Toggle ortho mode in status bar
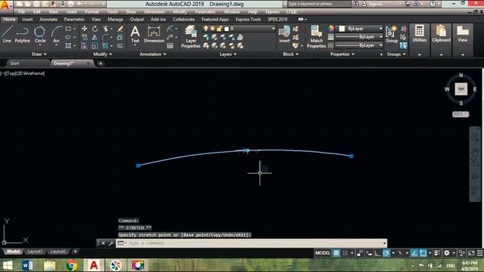The width and height of the screenshot is (484, 272). coord(377,253)
